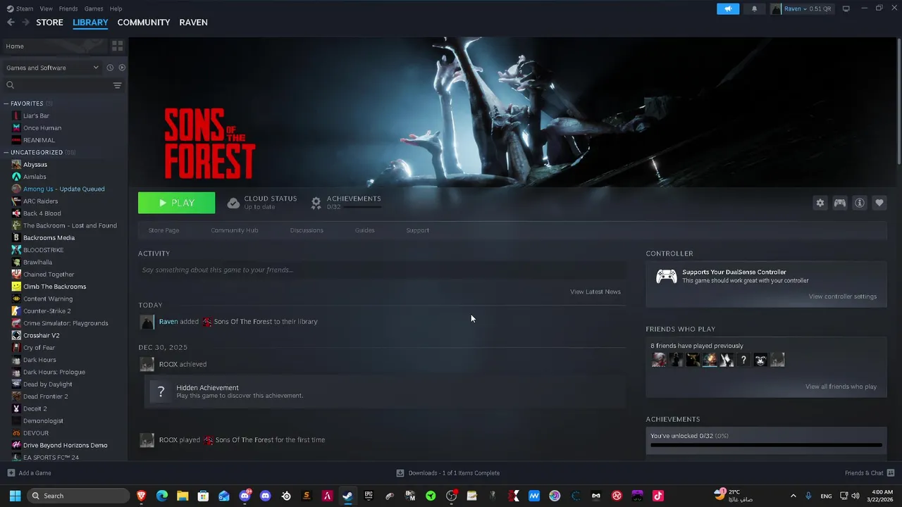Screen dimensions: 902x507
Task: Open the Guides link
Action: (x=365, y=230)
